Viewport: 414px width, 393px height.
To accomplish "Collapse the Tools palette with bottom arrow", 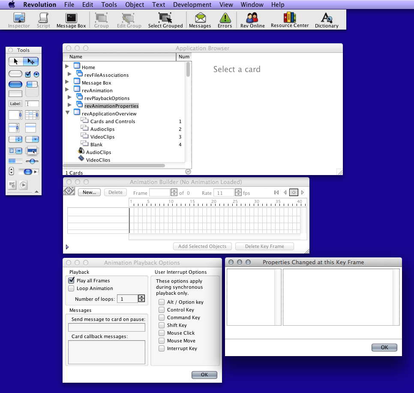I will tap(37, 192).
